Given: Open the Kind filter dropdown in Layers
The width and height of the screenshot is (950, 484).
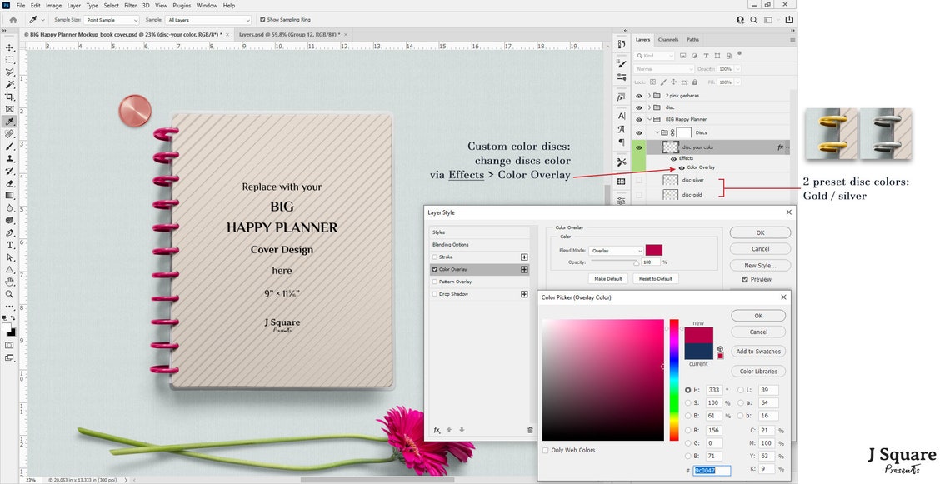Looking at the screenshot, I should tap(654, 56).
